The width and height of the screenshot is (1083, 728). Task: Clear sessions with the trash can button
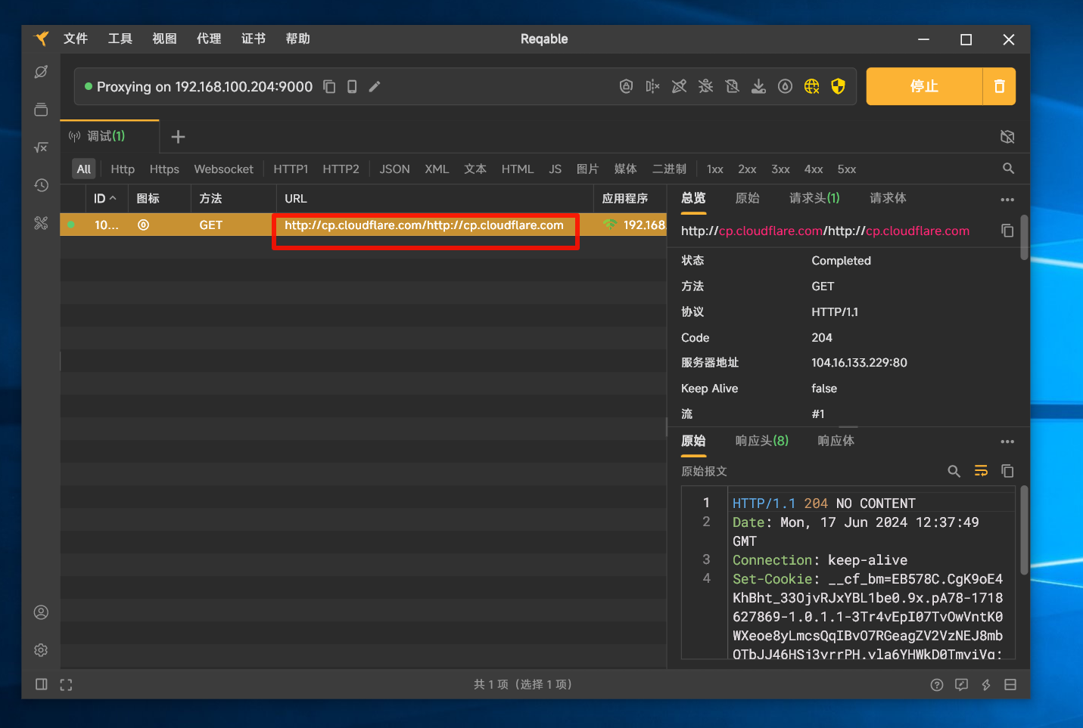pyautogui.click(x=999, y=86)
